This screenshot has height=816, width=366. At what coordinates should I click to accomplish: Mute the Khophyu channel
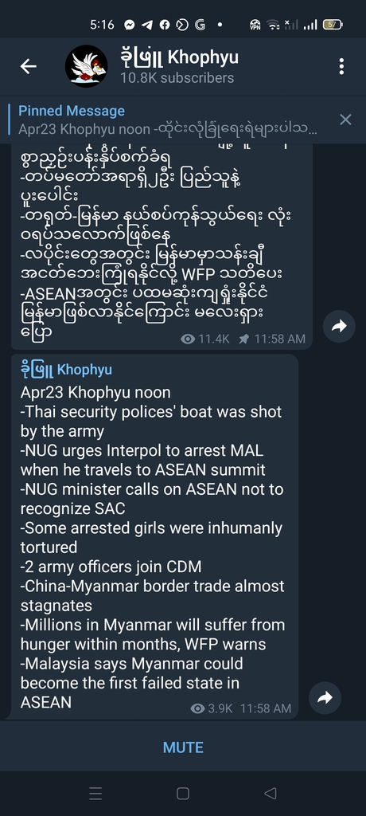[x=183, y=747]
